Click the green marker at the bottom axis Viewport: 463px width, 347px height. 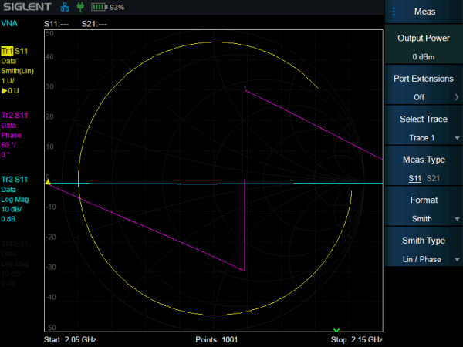336,331
